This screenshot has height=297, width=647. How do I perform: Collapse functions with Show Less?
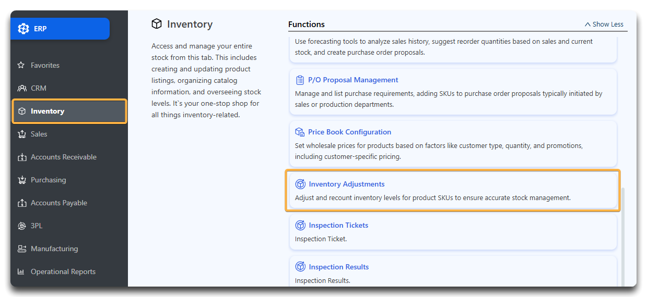[x=604, y=24]
